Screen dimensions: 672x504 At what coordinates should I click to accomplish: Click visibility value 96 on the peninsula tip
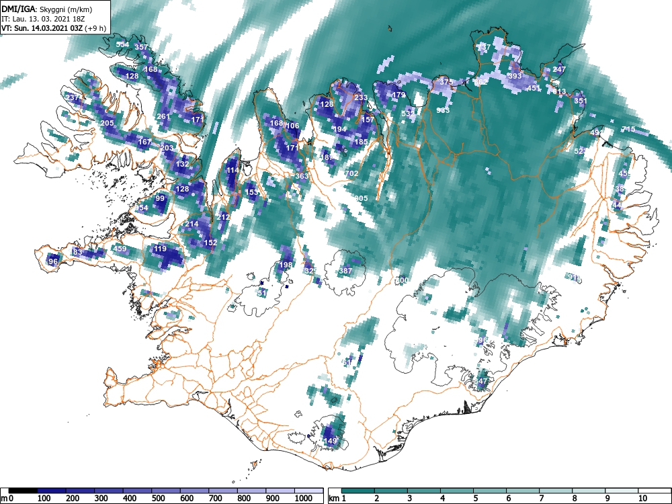click(53, 261)
